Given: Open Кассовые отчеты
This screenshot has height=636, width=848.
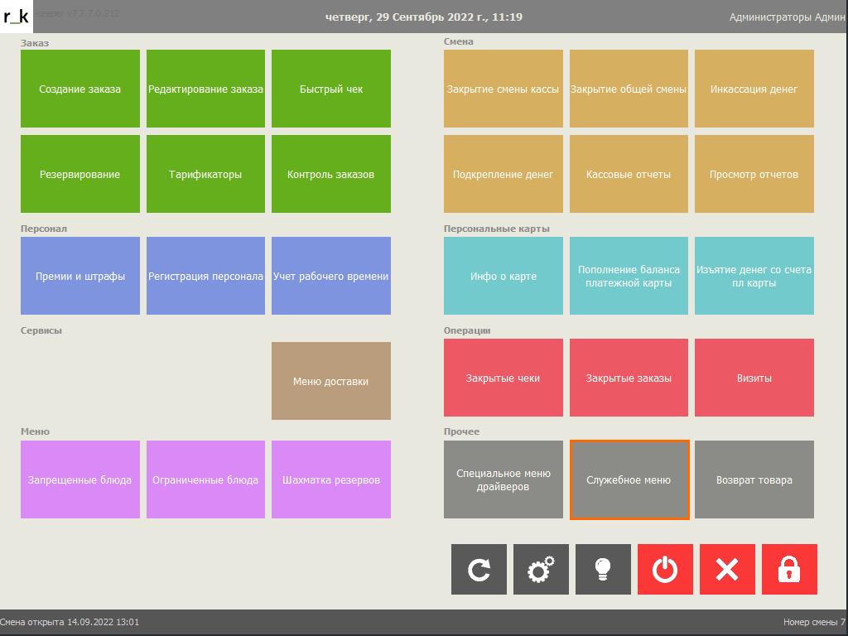Looking at the screenshot, I should [x=629, y=174].
